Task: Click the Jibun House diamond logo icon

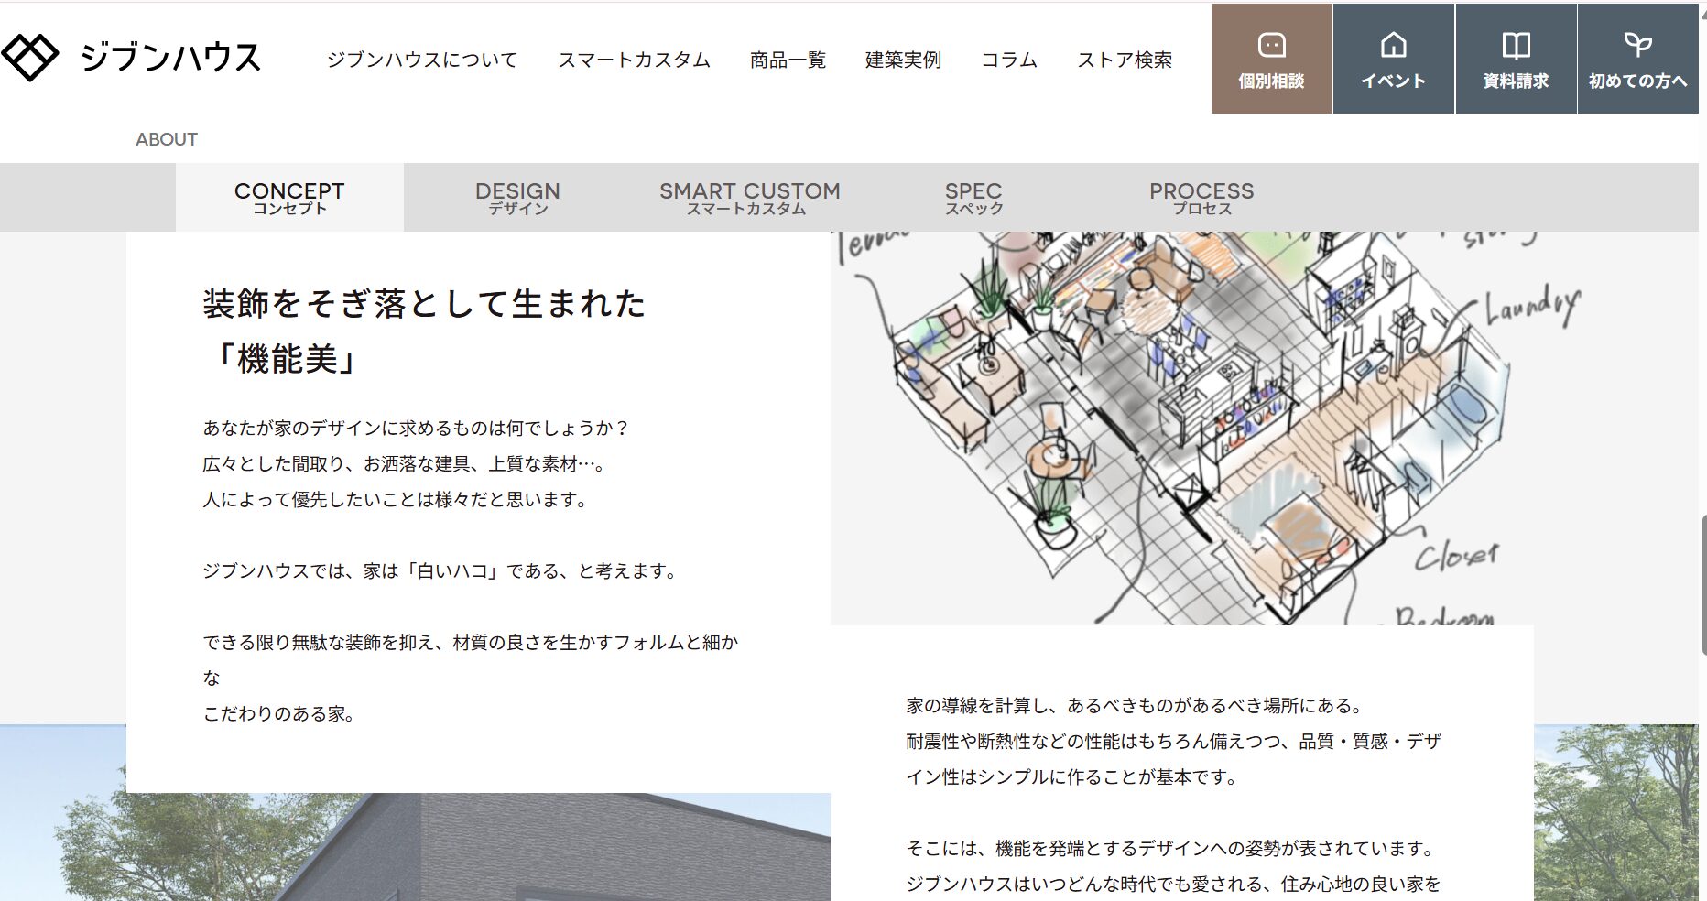Action: click(30, 57)
